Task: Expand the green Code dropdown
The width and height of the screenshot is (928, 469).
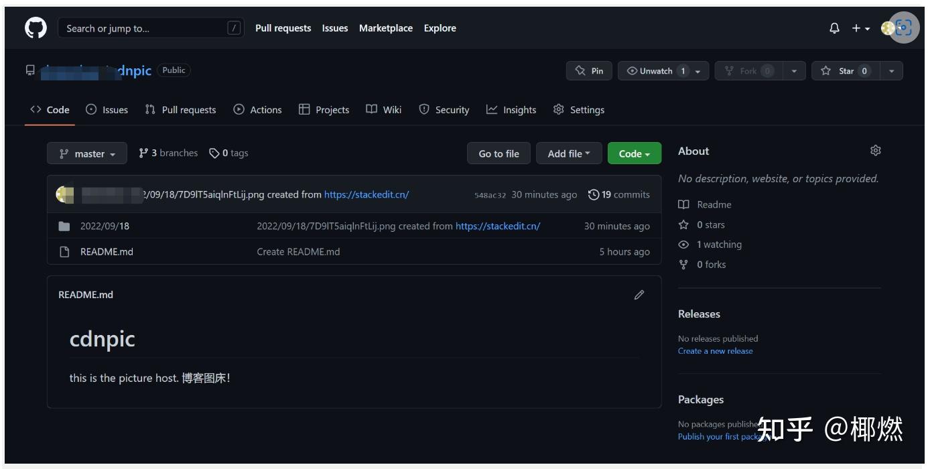Action: [x=633, y=153]
